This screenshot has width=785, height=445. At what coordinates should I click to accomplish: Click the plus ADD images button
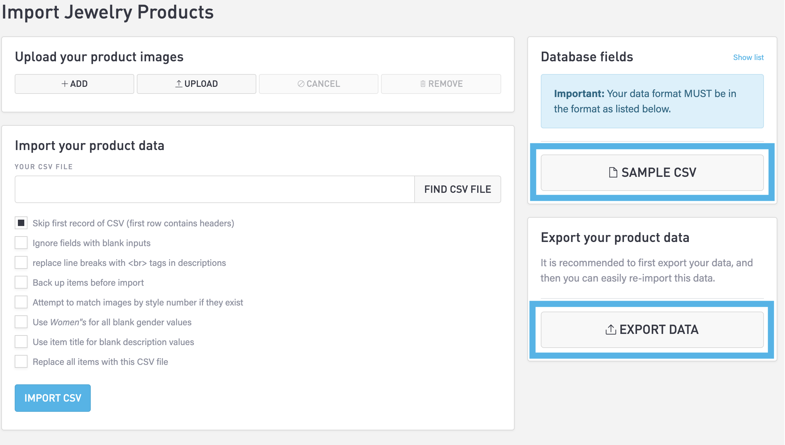pyautogui.click(x=74, y=84)
